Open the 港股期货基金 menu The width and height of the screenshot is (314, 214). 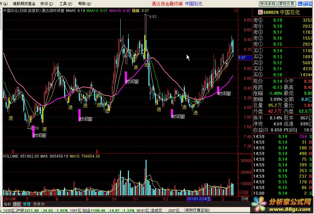pos(24,3)
